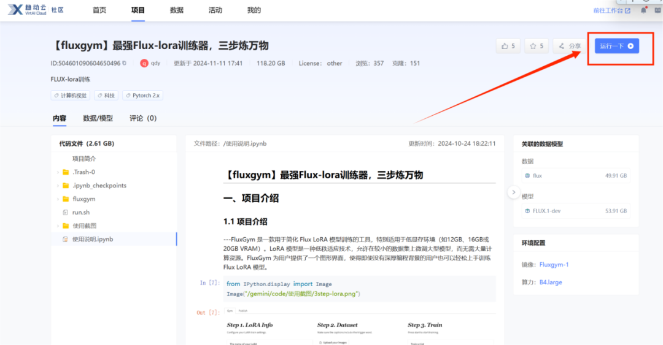Open 活动 in top navigation
The image size is (663, 345).
tap(215, 10)
